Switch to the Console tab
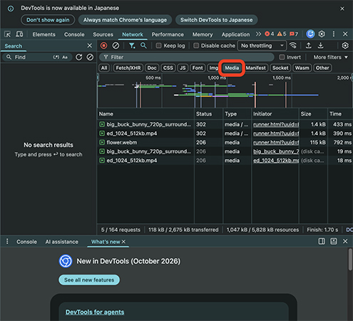The width and height of the screenshot is (353, 321). point(74,34)
